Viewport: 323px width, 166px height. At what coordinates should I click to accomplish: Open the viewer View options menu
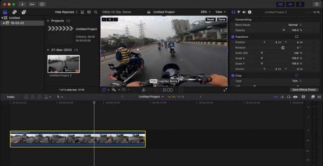click(221, 12)
